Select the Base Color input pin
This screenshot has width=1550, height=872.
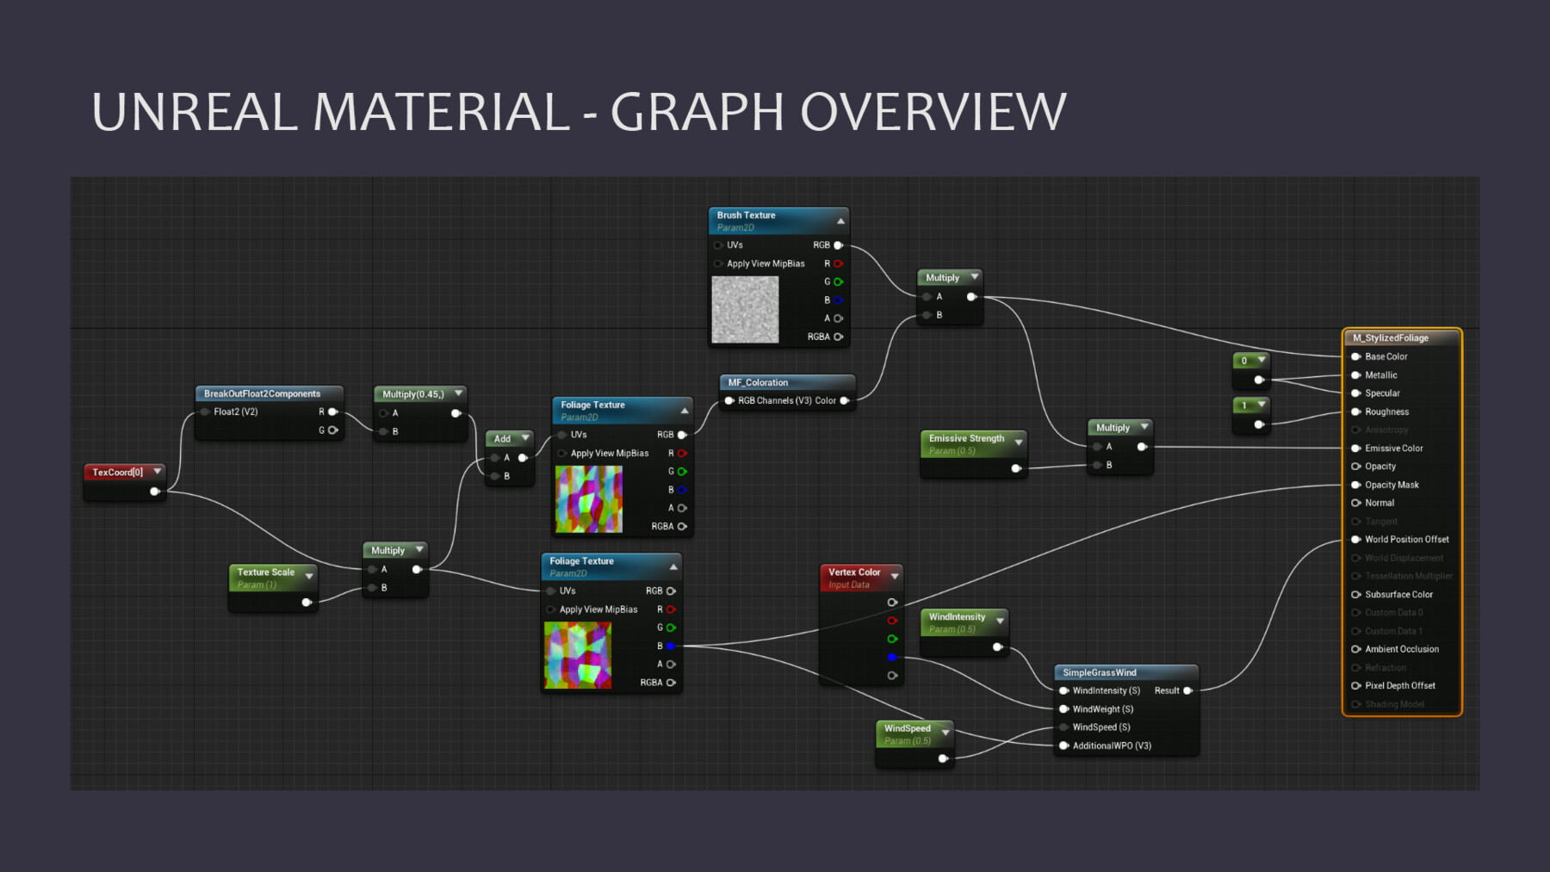pos(1356,356)
